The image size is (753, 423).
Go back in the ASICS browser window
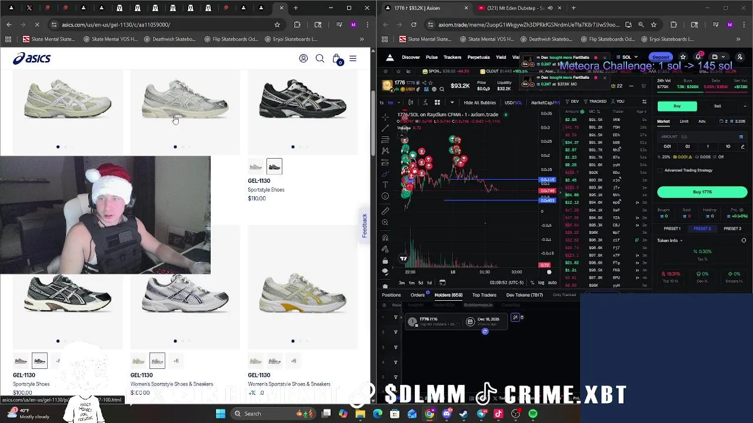(9, 25)
